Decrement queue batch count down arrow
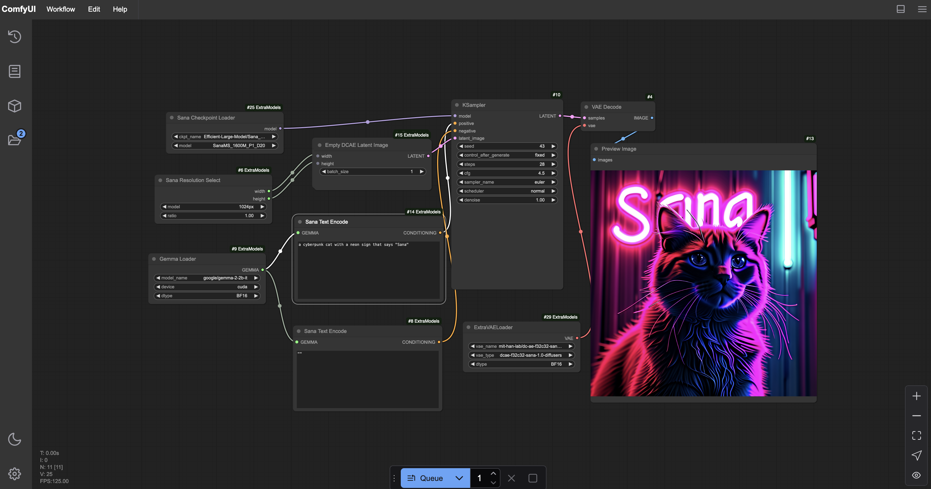Image resolution: width=931 pixels, height=489 pixels. tap(493, 483)
